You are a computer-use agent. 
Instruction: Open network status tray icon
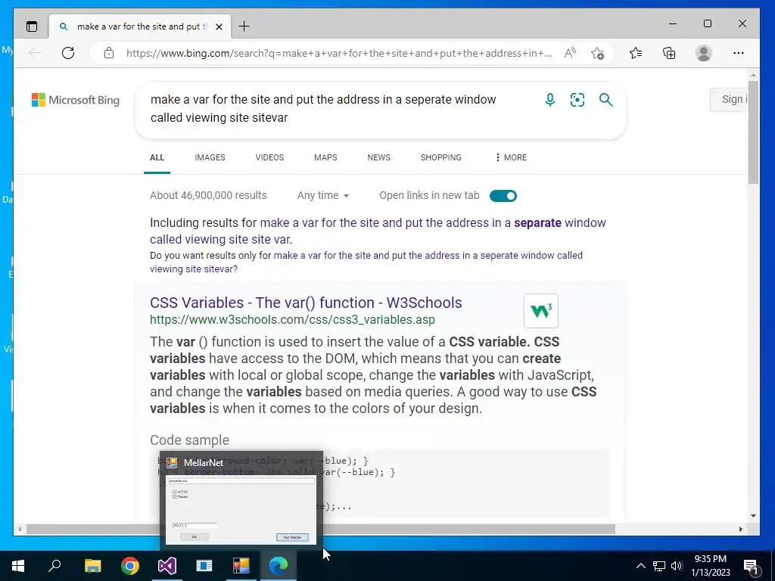click(659, 566)
